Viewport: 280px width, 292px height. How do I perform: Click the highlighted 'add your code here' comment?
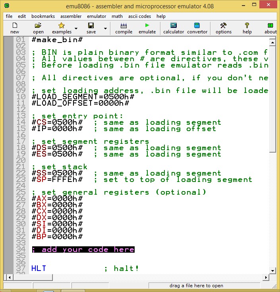(83, 249)
